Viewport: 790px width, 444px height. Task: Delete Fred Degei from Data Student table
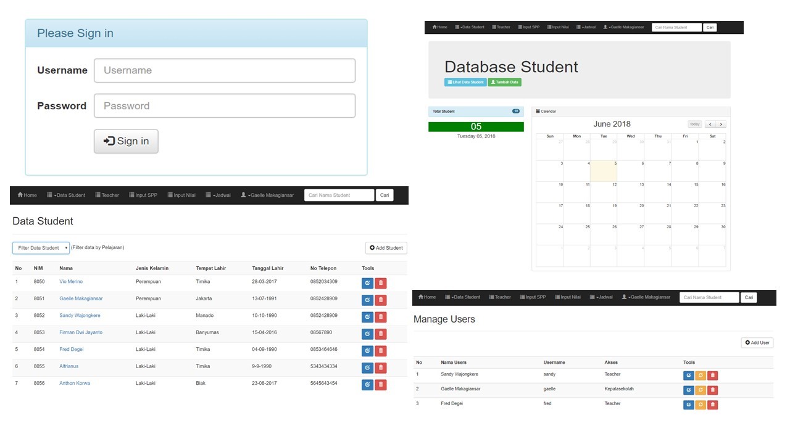pos(381,351)
